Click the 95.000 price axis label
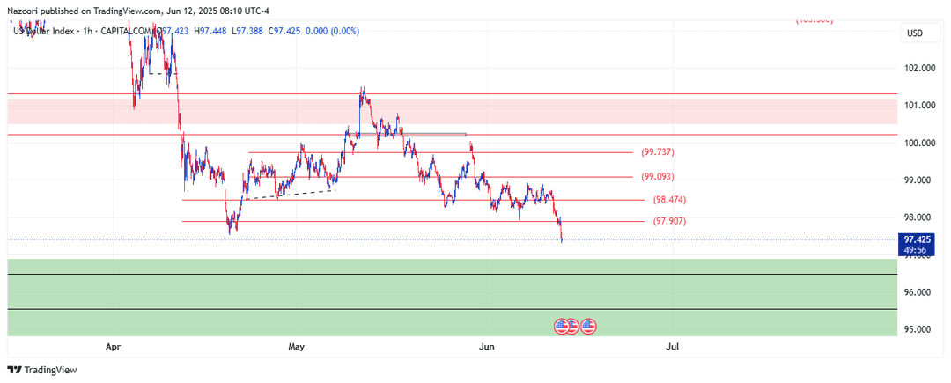The width and height of the screenshot is (951, 383). (x=918, y=329)
